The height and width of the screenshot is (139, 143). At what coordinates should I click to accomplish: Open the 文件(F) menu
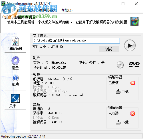pyautogui.click(x=7, y=10)
